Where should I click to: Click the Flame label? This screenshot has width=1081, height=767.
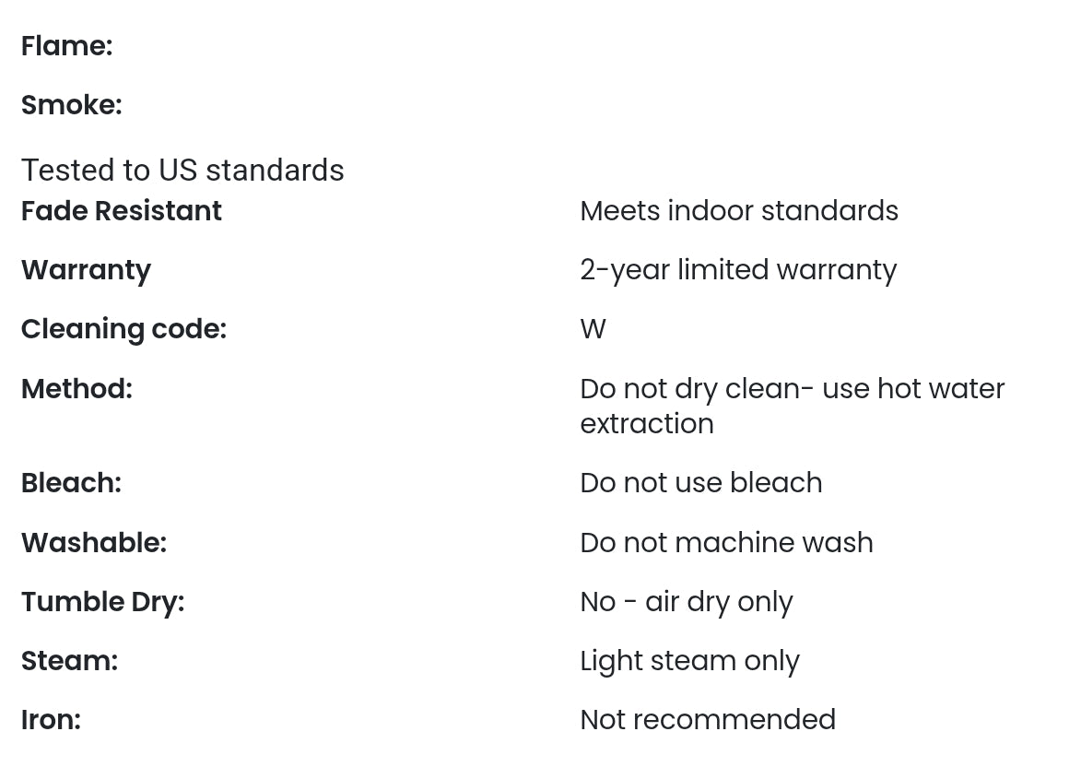66,46
